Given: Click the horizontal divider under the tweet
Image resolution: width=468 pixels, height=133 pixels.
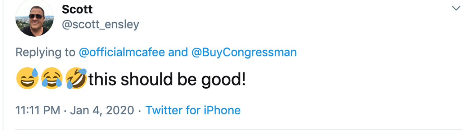Looking at the screenshot, I should [239, 129].
